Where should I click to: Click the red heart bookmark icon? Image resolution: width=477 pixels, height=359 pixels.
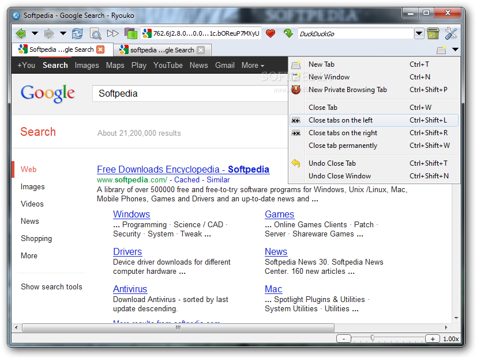[x=270, y=33]
